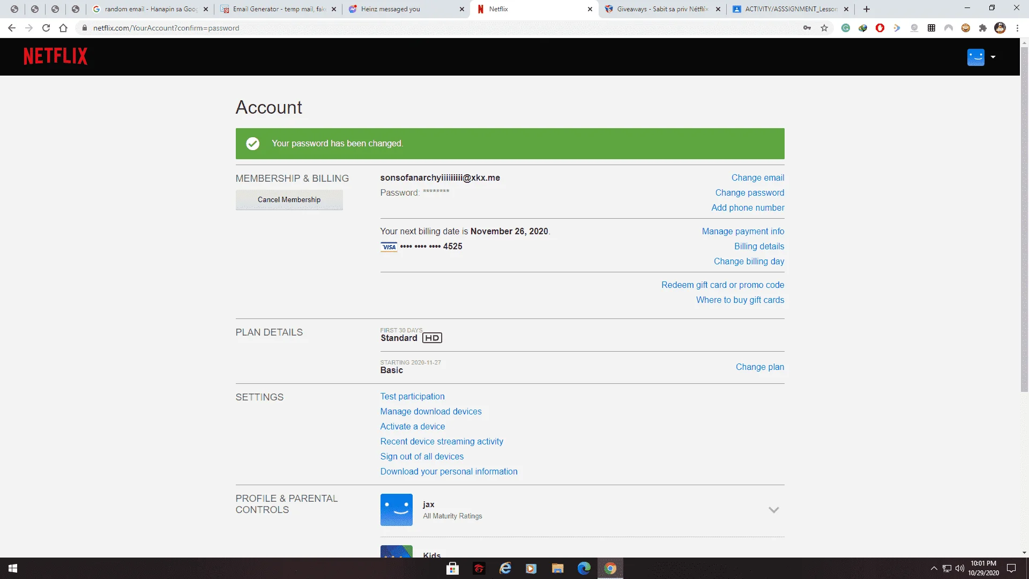
Task: Click the Standard HD plan text
Action: tap(411, 338)
